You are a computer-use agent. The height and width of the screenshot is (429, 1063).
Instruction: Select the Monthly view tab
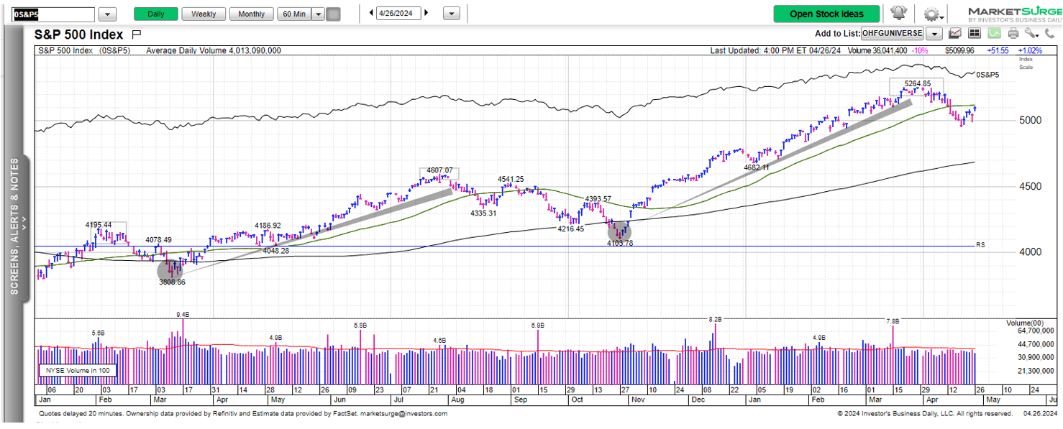coord(251,13)
